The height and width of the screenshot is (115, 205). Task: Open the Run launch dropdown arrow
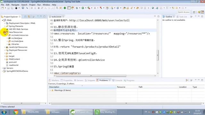coord(86,8)
